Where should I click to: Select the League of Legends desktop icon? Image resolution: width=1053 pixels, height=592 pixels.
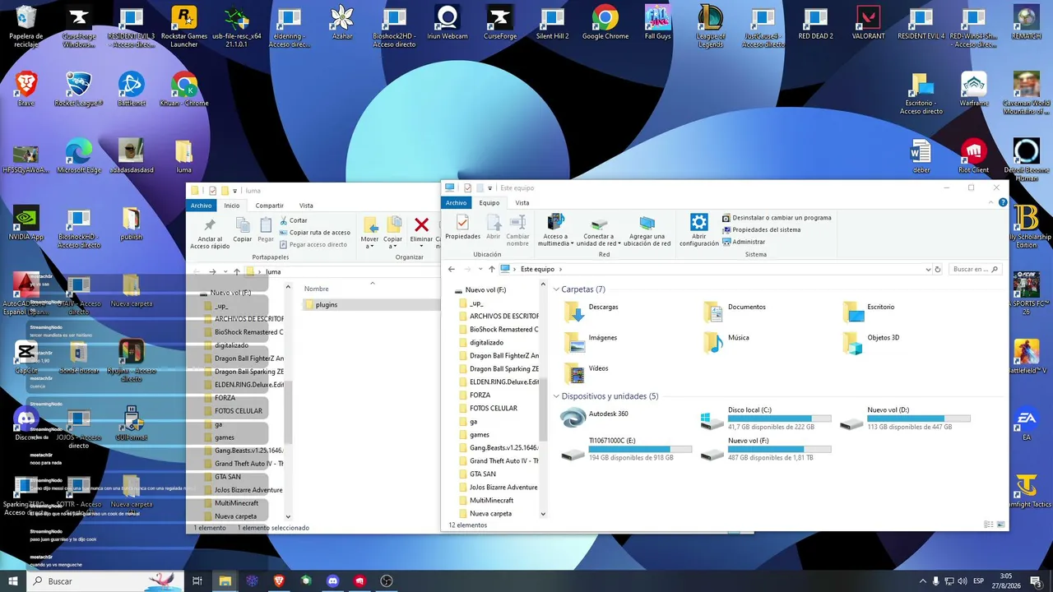point(710,25)
